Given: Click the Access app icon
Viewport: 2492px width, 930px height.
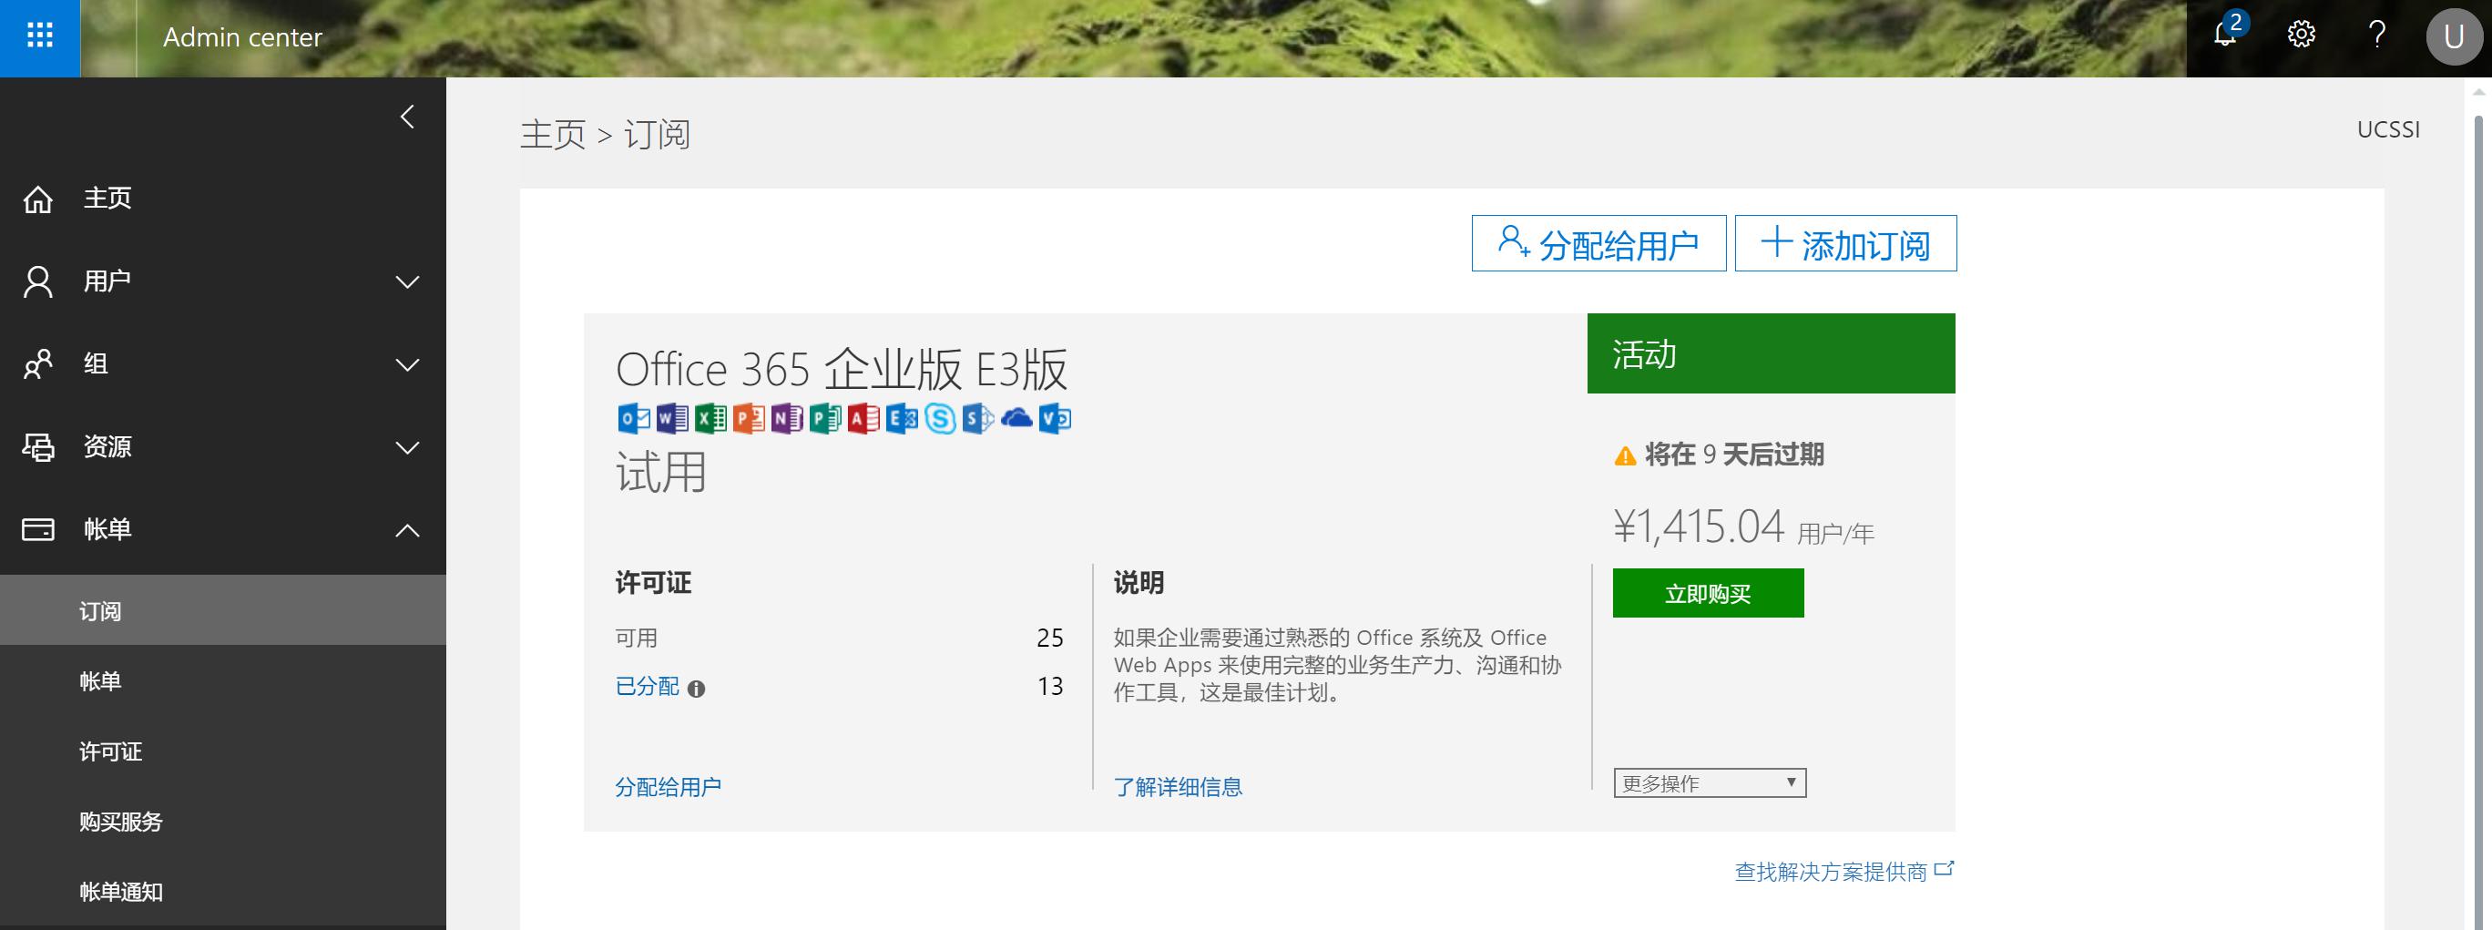Looking at the screenshot, I should (x=863, y=418).
